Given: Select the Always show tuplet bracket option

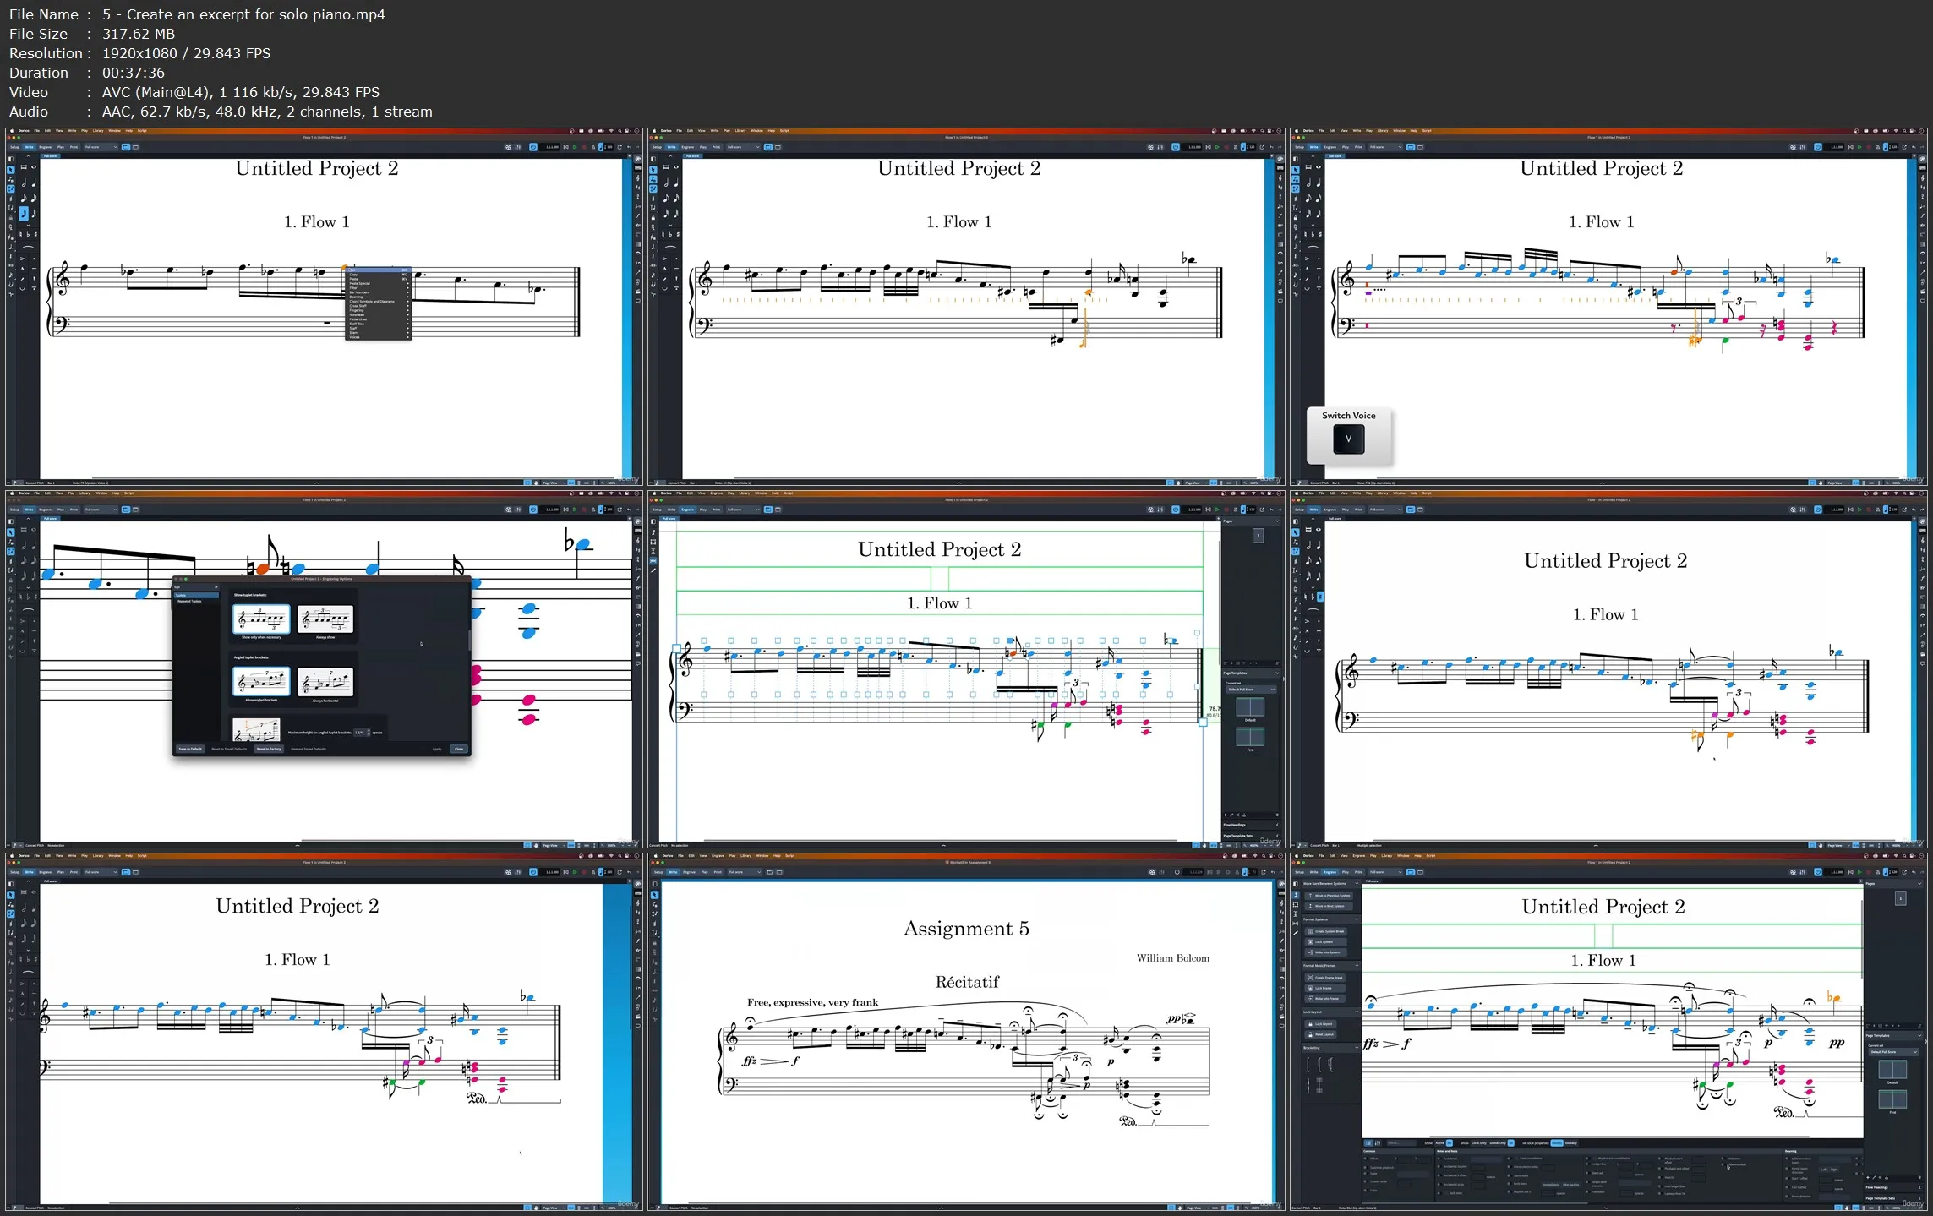Looking at the screenshot, I should [325, 619].
